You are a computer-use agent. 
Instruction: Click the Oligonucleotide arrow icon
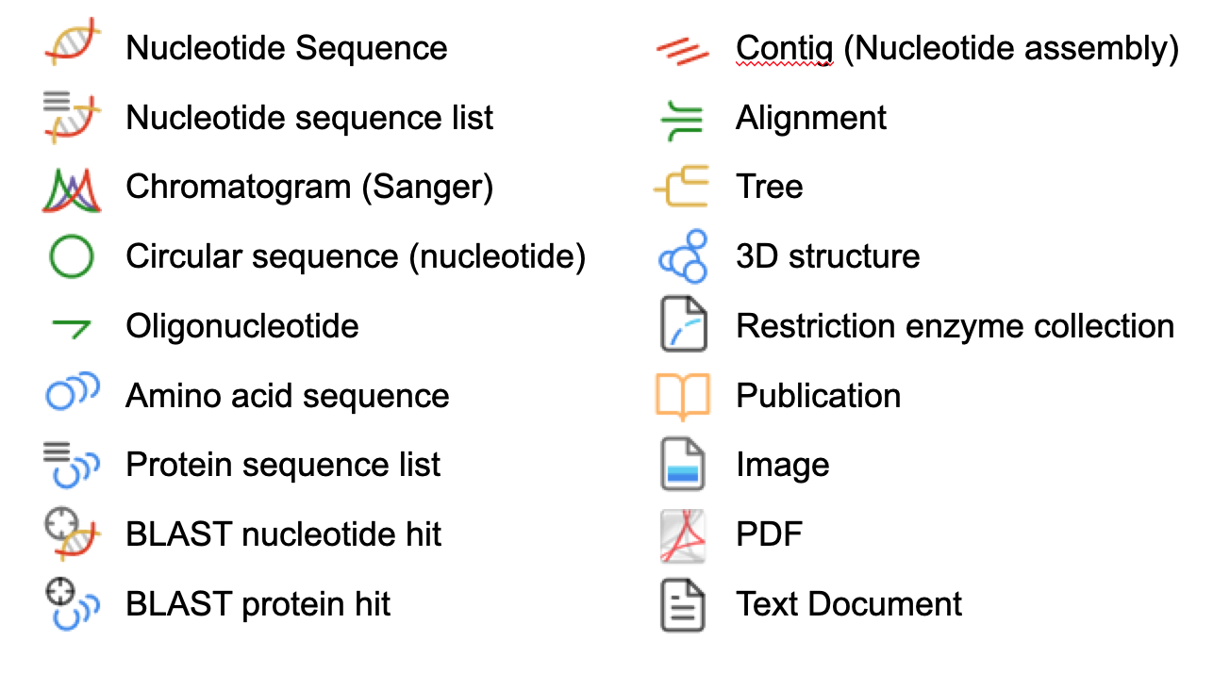click(x=72, y=327)
